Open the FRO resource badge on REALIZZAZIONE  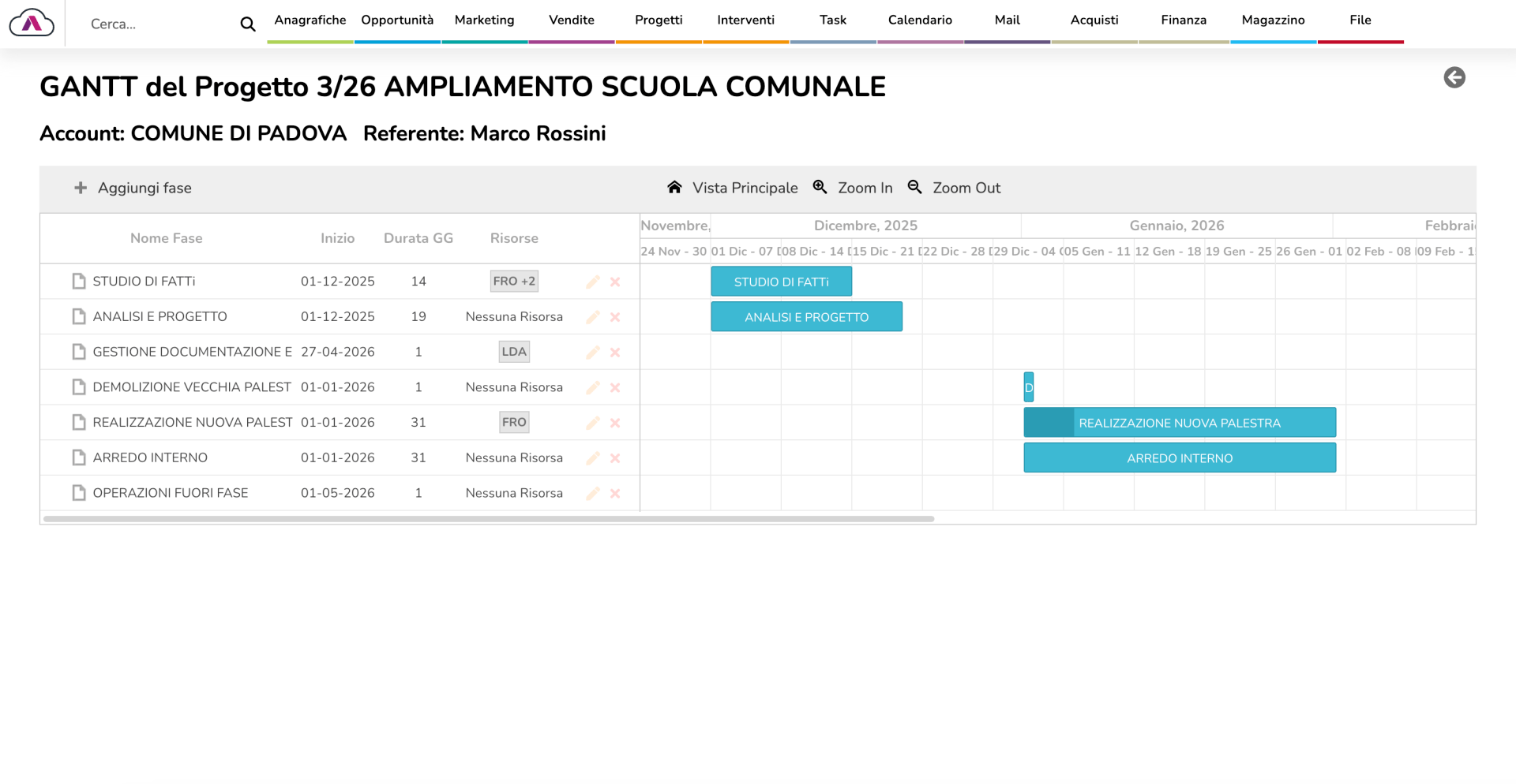pyautogui.click(x=514, y=422)
